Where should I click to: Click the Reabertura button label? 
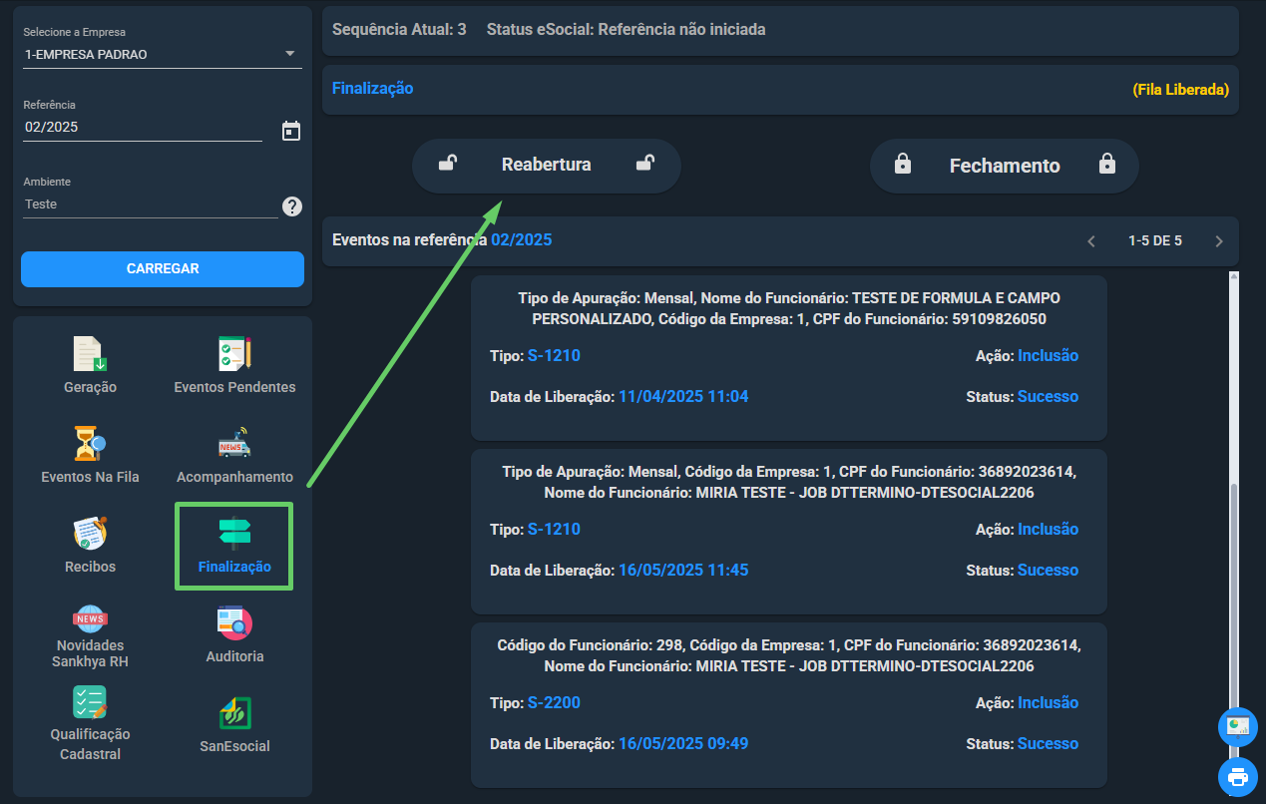click(x=546, y=166)
